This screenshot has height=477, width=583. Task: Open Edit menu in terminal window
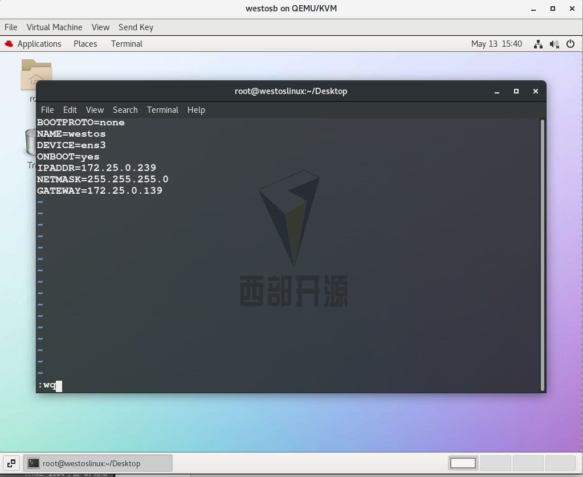pos(70,110)
